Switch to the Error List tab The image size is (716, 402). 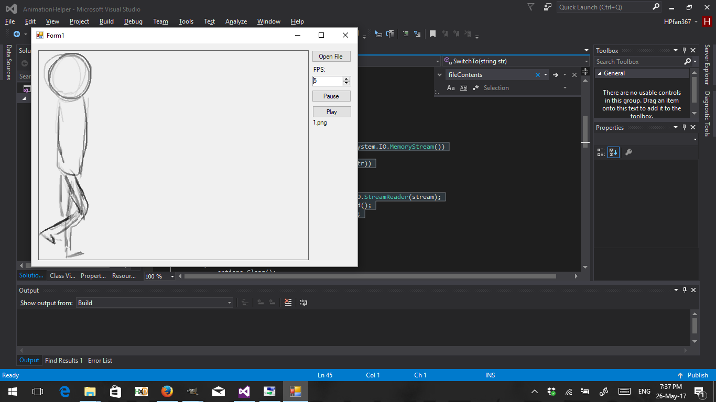[100, 360]
